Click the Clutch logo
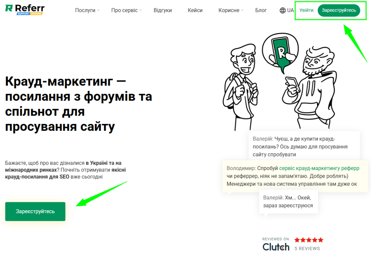The image size is (371, 257). (x=276, y=247)
